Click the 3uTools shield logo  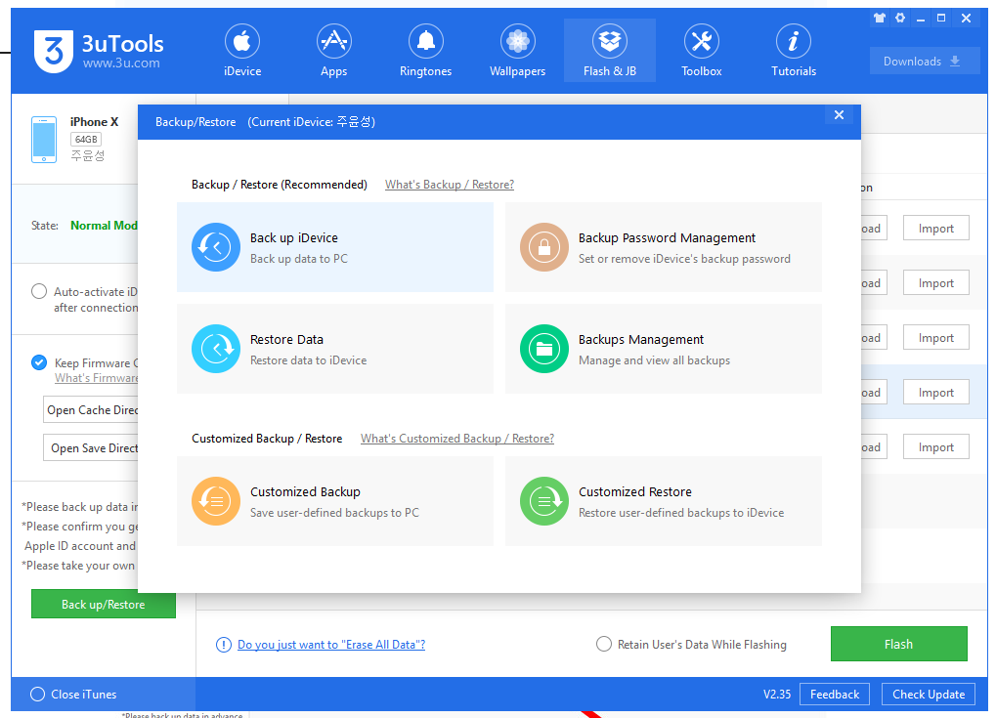point(54,52)
